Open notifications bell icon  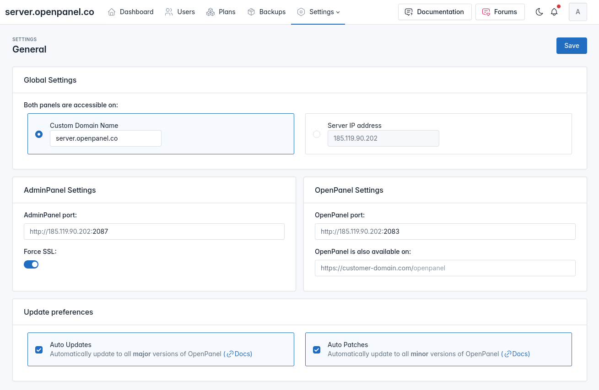coord(554,12)
